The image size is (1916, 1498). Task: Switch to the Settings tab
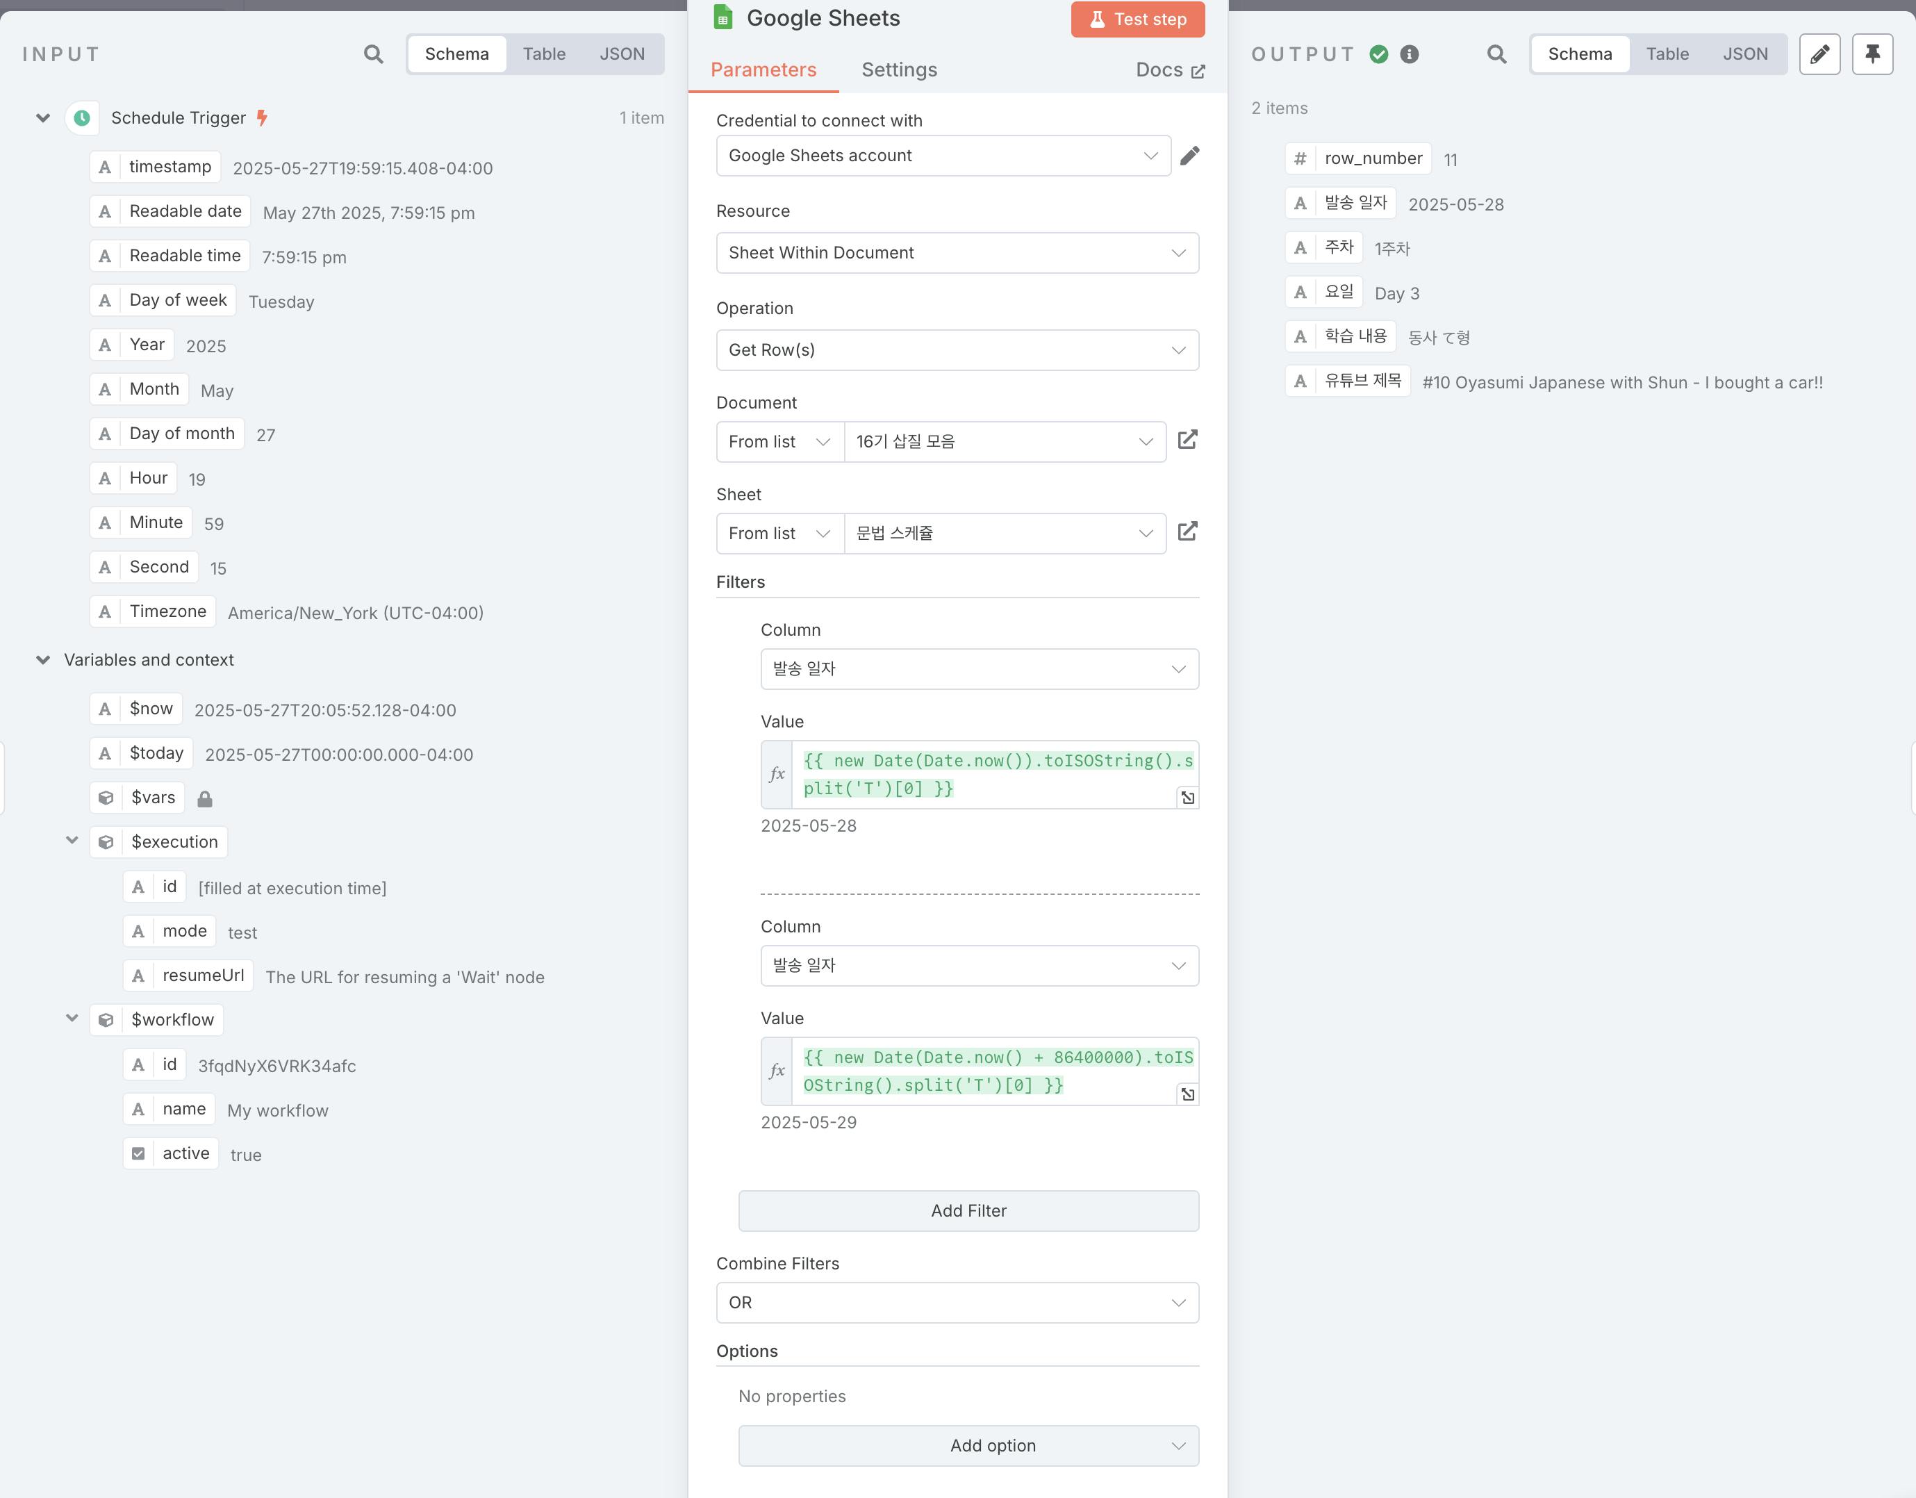click(x=899, y=70)
